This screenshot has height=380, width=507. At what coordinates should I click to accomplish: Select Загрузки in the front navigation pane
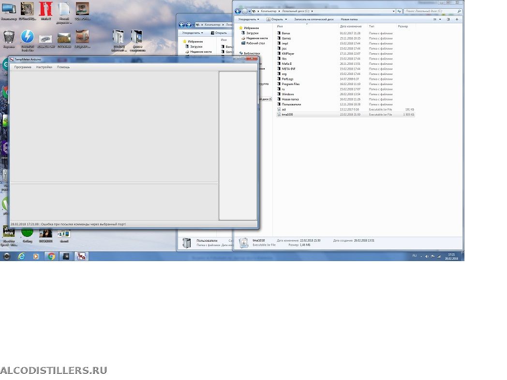pyautogui.click(x=252, y=33)
